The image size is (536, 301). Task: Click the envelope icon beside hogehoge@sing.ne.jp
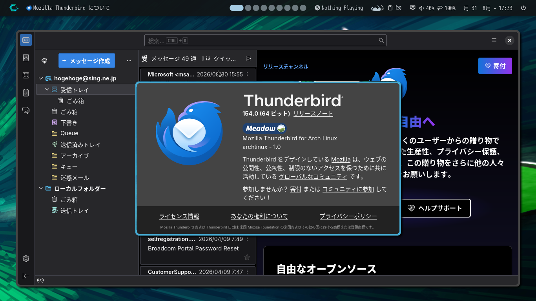pos(49,78)
